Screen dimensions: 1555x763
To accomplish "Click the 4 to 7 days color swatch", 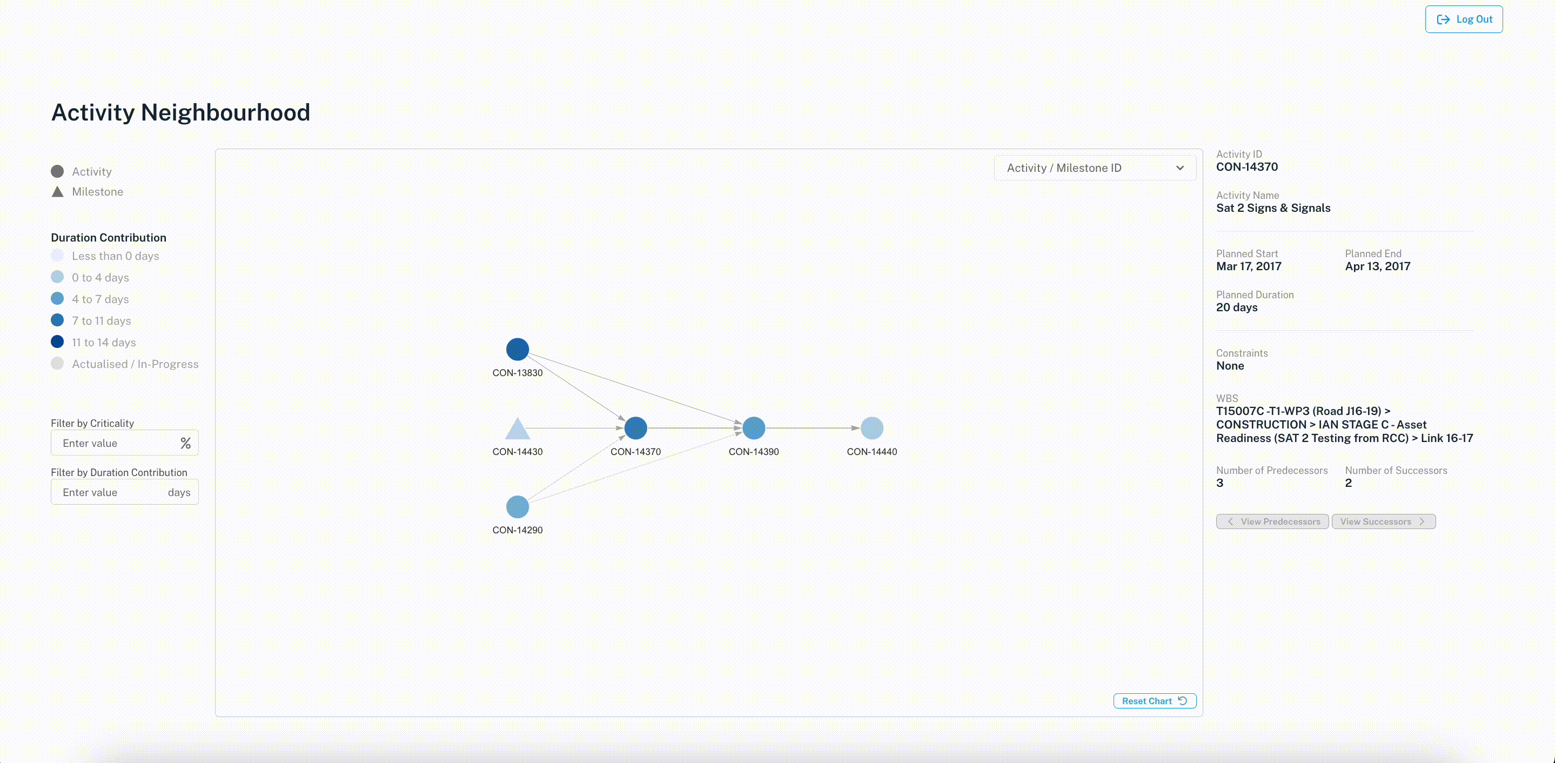I will tap(57, 298).
